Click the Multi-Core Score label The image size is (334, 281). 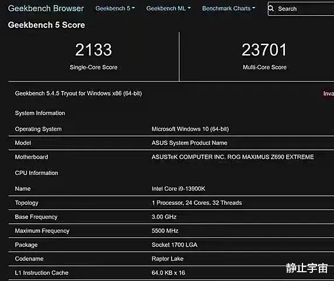265,67
